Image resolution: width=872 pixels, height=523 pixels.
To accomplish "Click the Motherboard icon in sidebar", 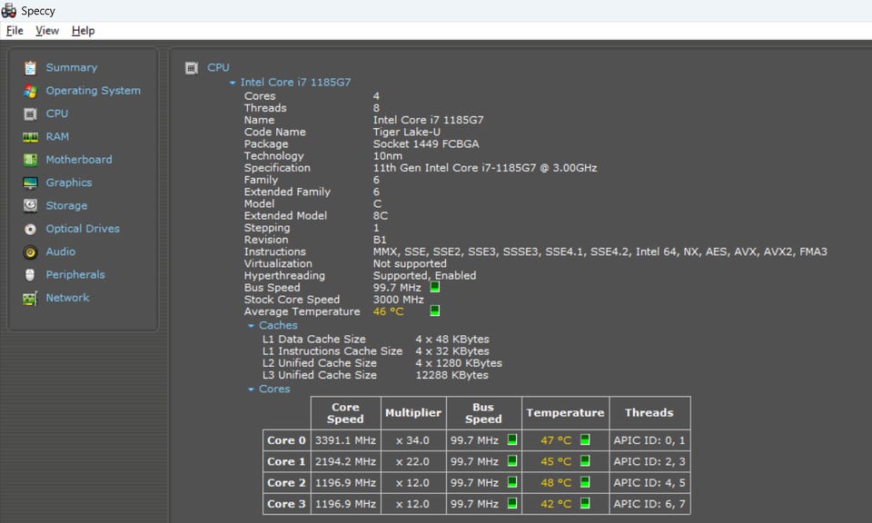I will point(30,160).
